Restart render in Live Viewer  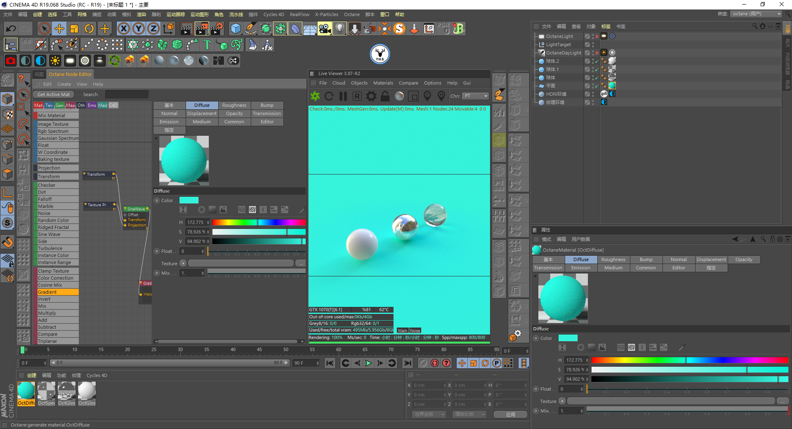329,96
